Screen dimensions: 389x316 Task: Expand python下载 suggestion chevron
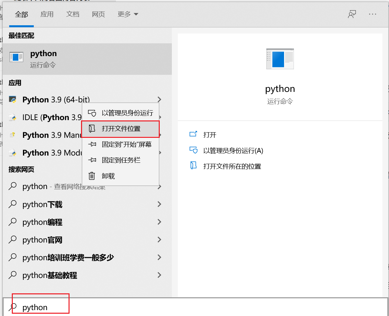[159, 204]
